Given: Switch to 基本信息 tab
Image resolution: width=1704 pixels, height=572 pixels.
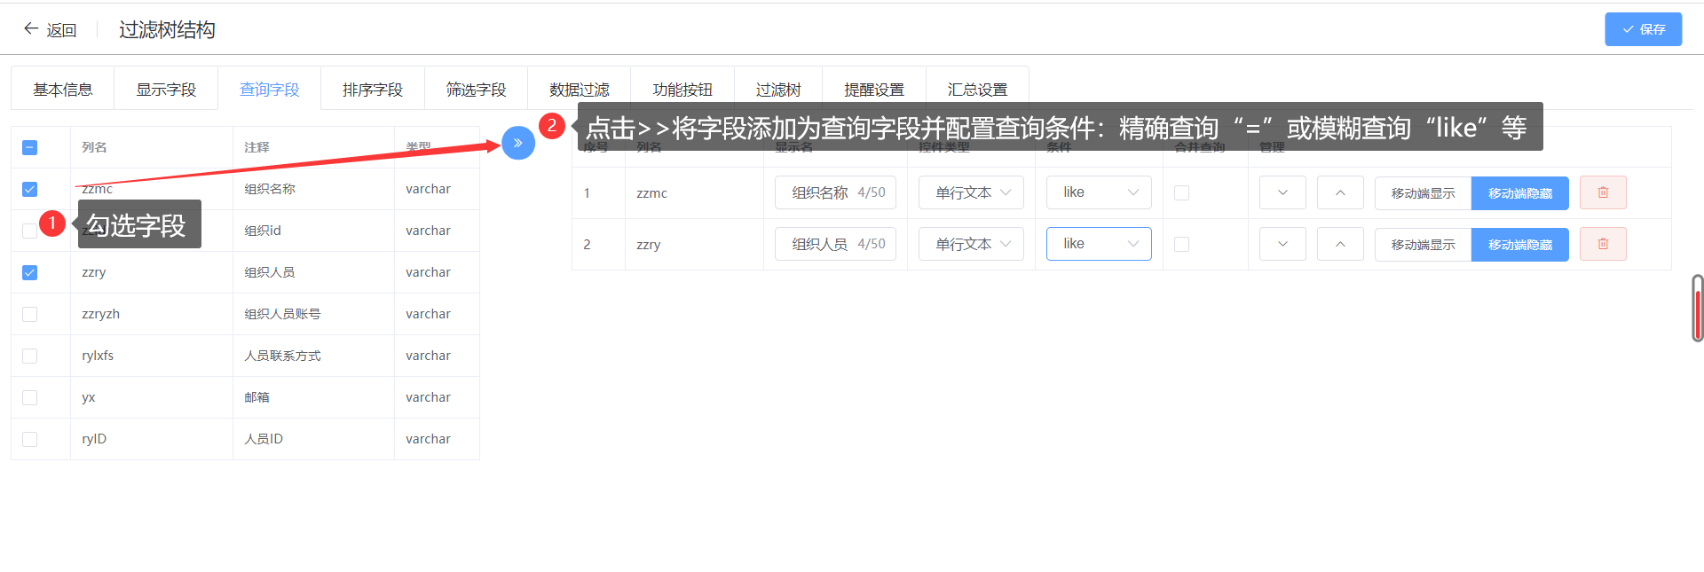Looking at the screenshot, I should click(x=63, y=90).
